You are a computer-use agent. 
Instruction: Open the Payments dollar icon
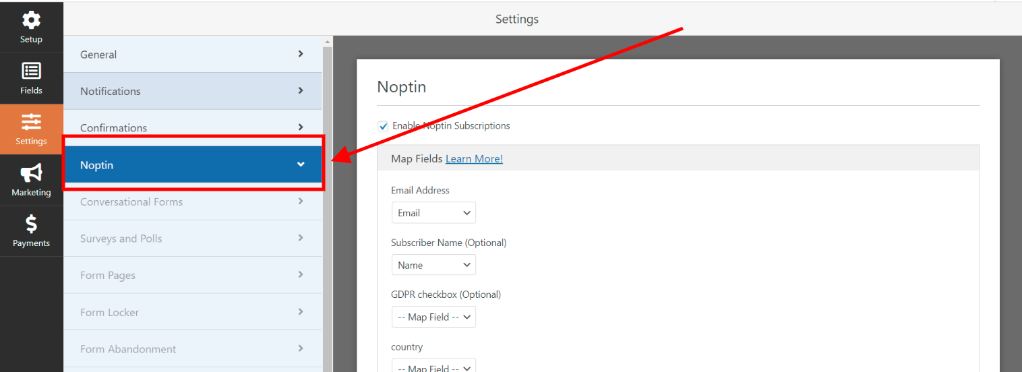(31, 224)
